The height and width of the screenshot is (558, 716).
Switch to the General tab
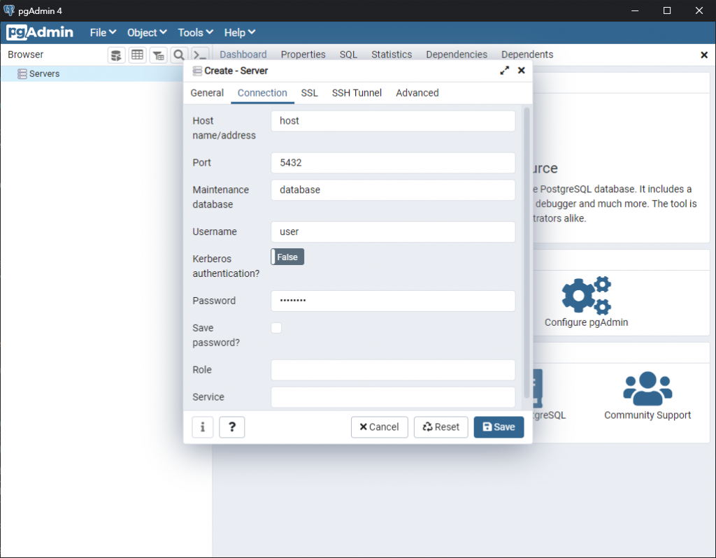tap(207, 93)
